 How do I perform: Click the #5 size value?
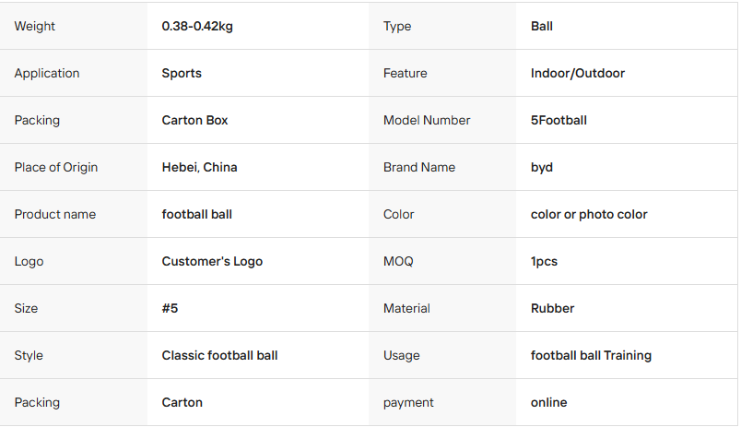click(x=170, y=308)
